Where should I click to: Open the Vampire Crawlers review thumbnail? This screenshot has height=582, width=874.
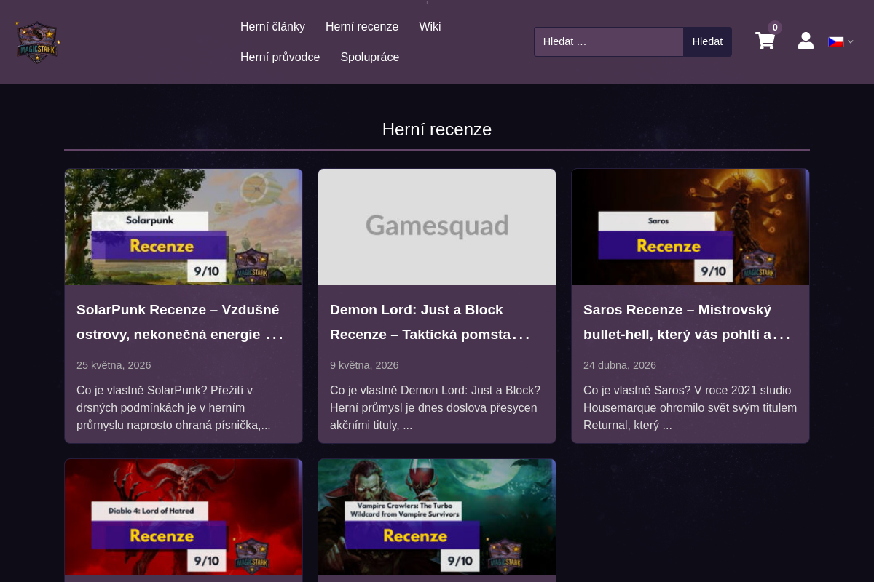coord(437,517)
